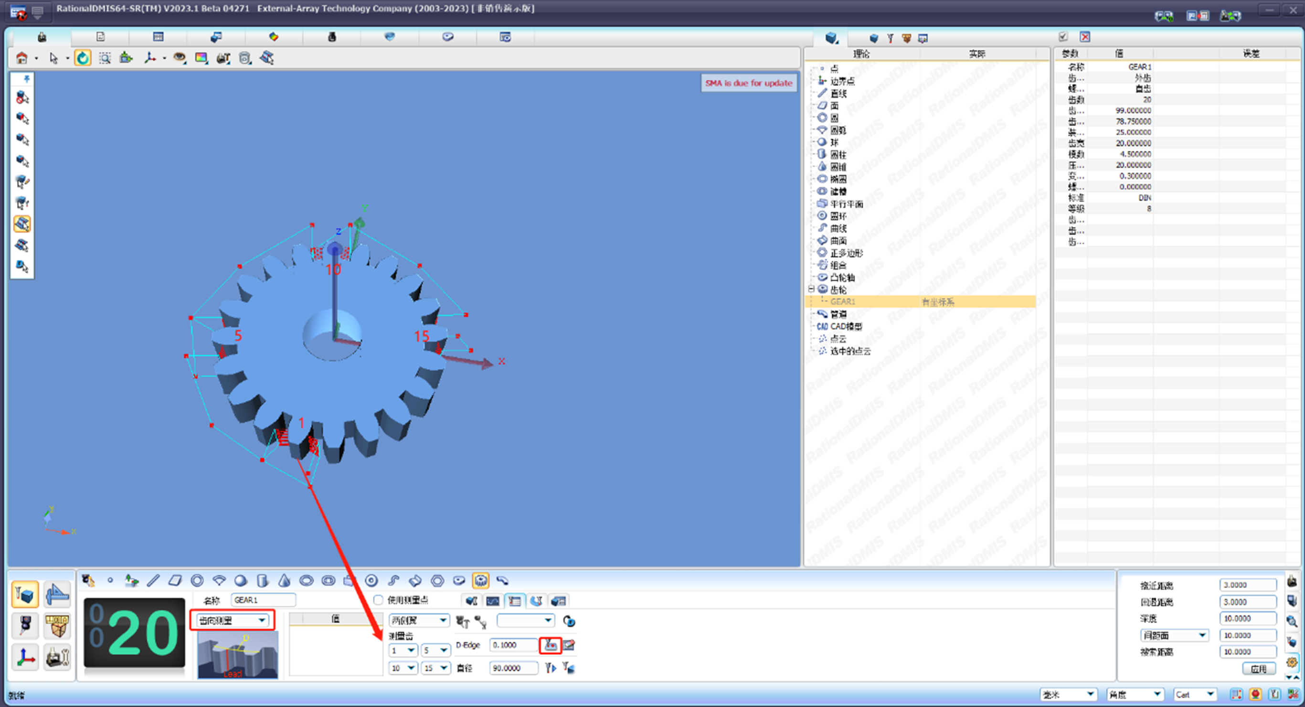Switch to the first ribbon tab at top left
This screenshot has width=1305, height=707.
42,37
